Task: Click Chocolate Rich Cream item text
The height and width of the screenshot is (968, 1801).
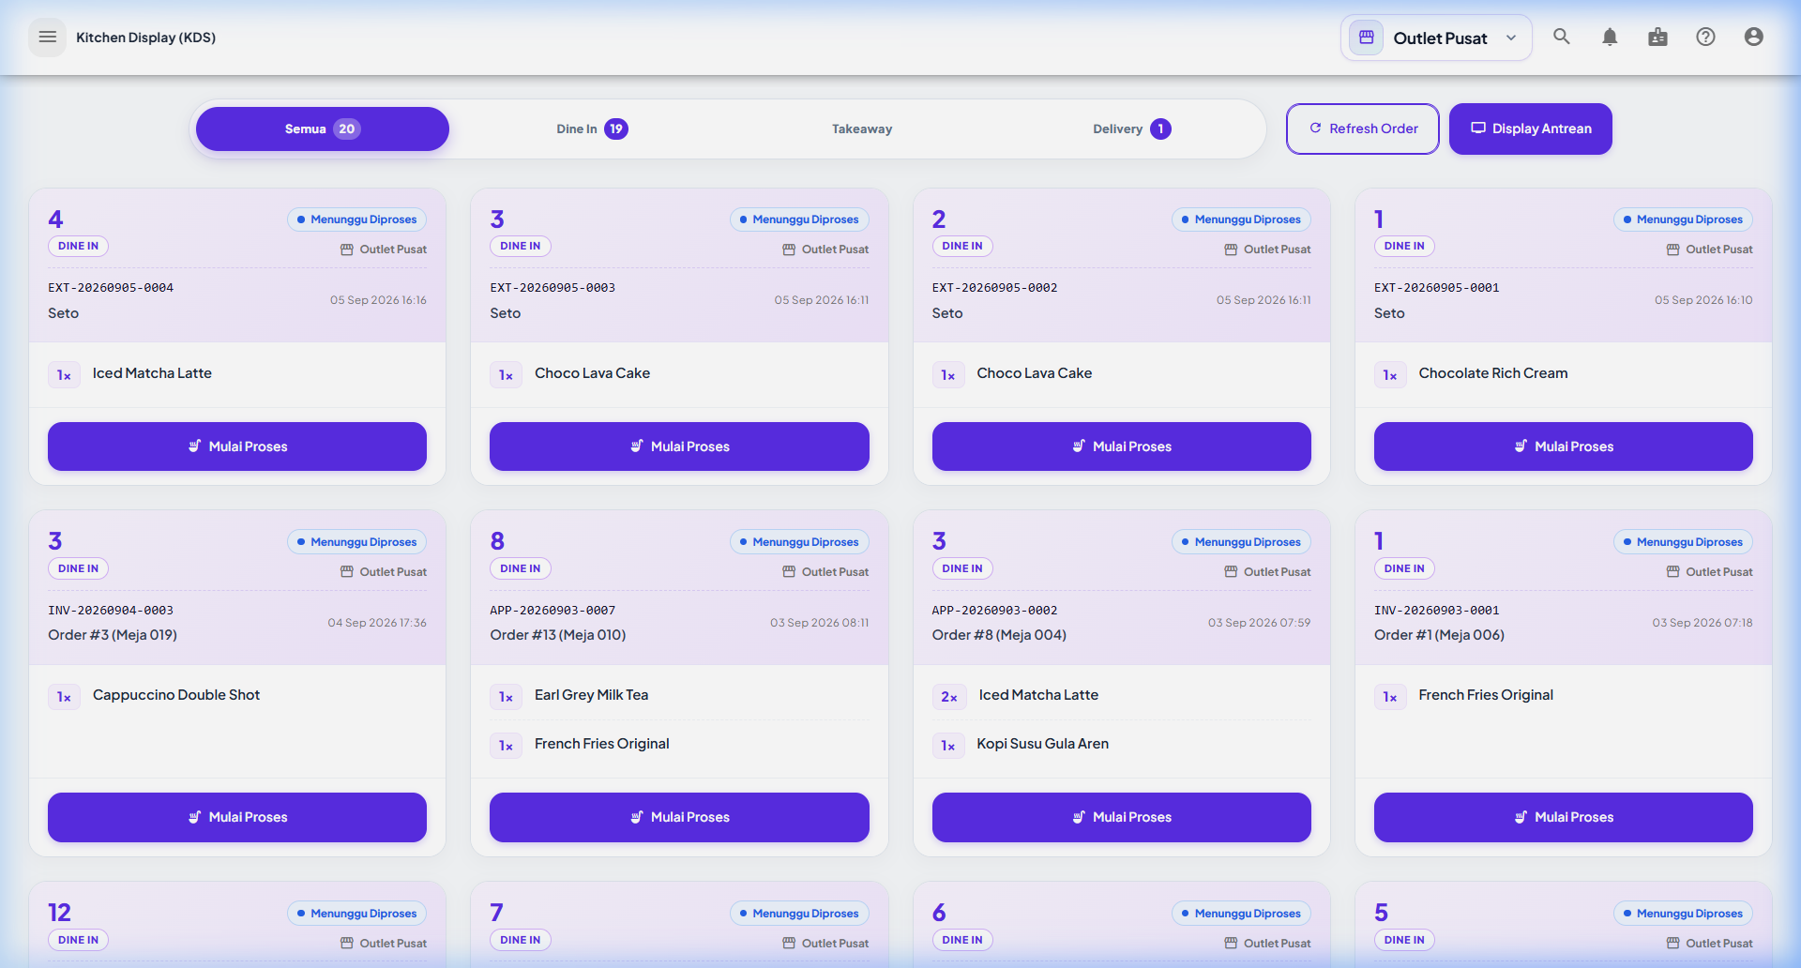Action: [1493, 373]
